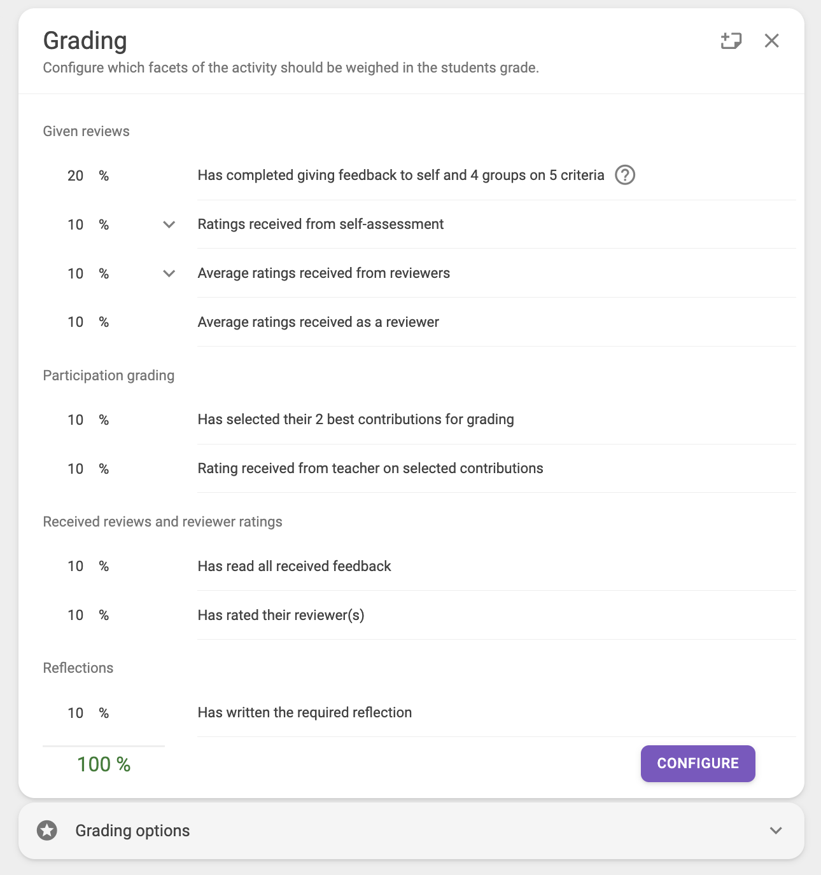Edit weight for Has read all received feedback
This screenshot has width=821, height=875.
pyautogui.click(x=76, y=566)
